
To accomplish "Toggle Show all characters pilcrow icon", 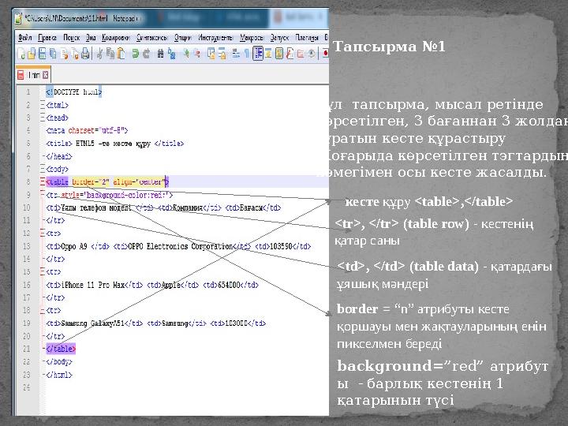I will coord(247,54).
